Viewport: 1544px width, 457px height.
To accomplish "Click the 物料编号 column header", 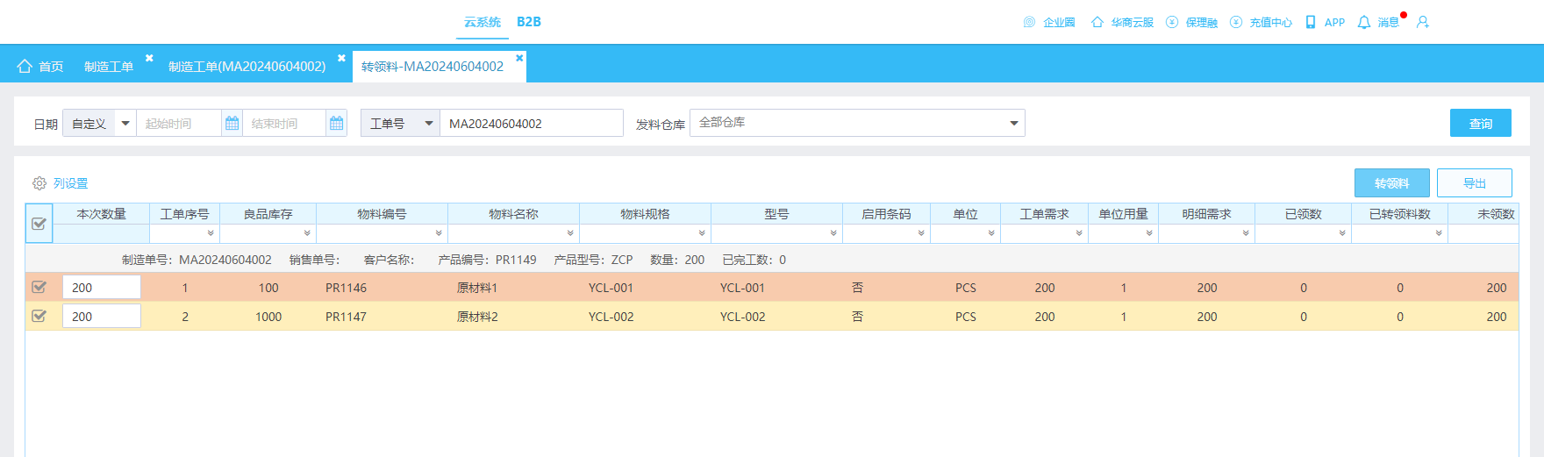I will pyautogui.click(x=382, y=214).
